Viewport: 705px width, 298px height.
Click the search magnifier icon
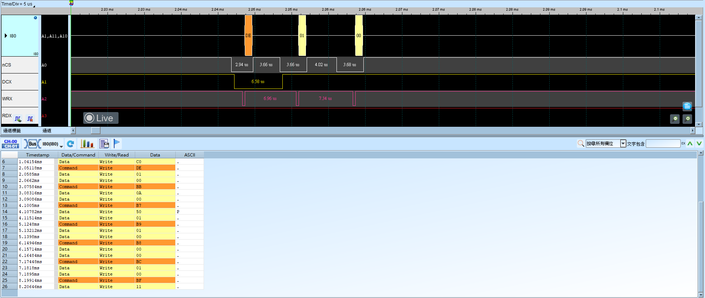tap(581, 144)
